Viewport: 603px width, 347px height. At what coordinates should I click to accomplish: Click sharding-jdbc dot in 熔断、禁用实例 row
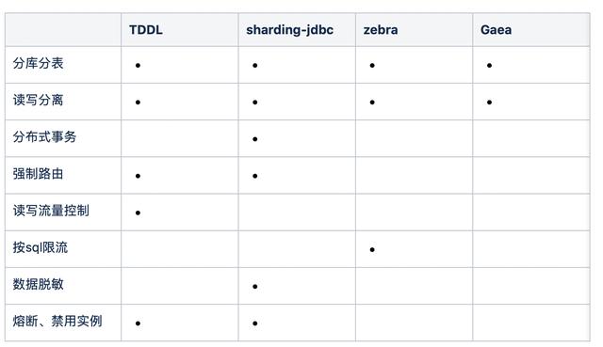coord(255,323)
